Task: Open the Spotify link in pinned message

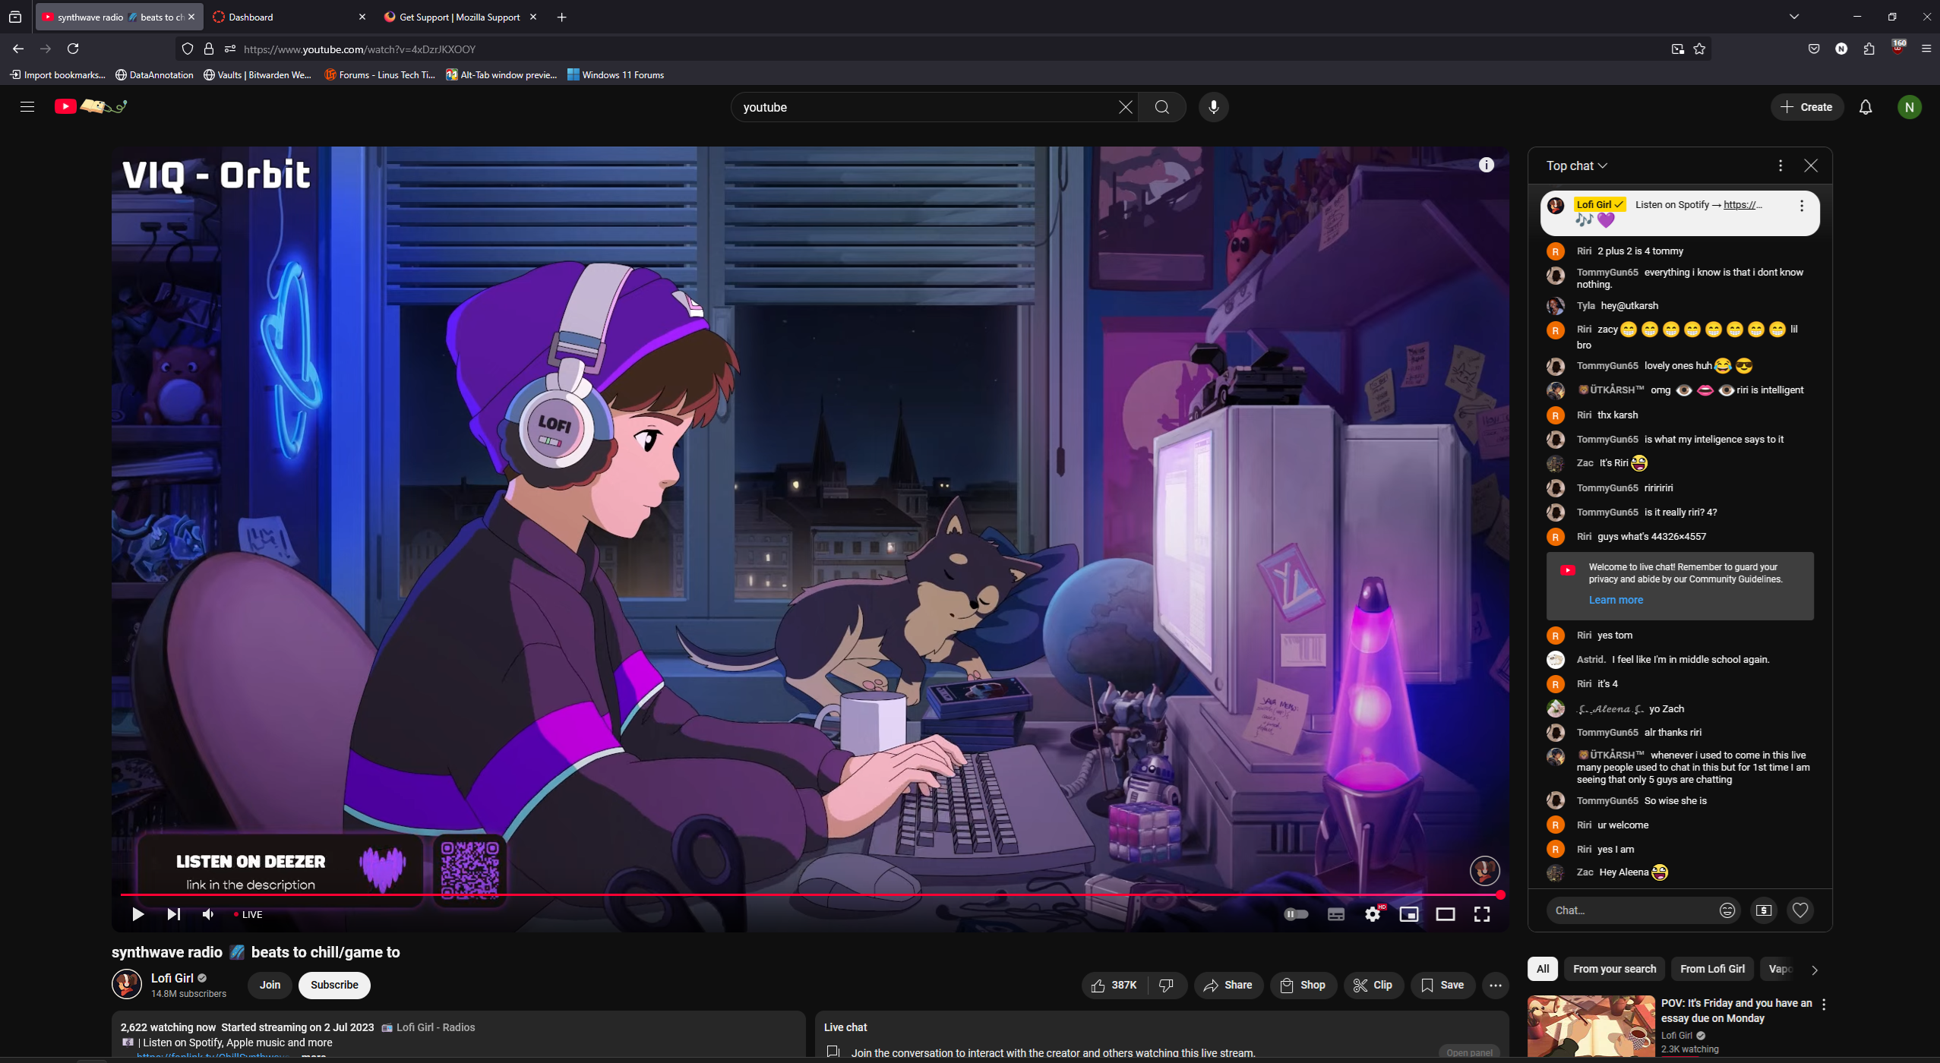Action: (1743, 204)
